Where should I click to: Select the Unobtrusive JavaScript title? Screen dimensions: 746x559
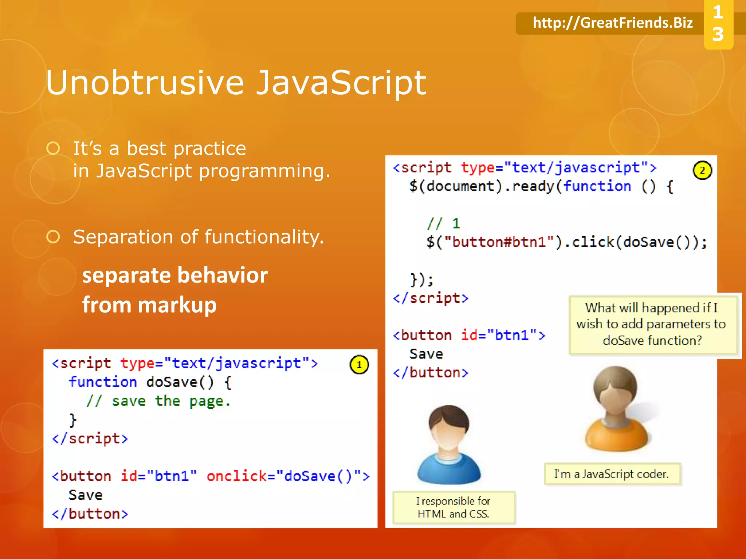pyautogui.click(x=236, y=83)
